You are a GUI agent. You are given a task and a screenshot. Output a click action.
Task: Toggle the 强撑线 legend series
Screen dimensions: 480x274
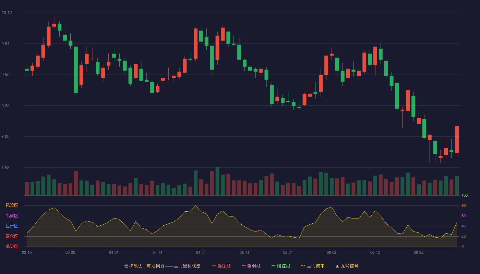(x=281, y=266)
